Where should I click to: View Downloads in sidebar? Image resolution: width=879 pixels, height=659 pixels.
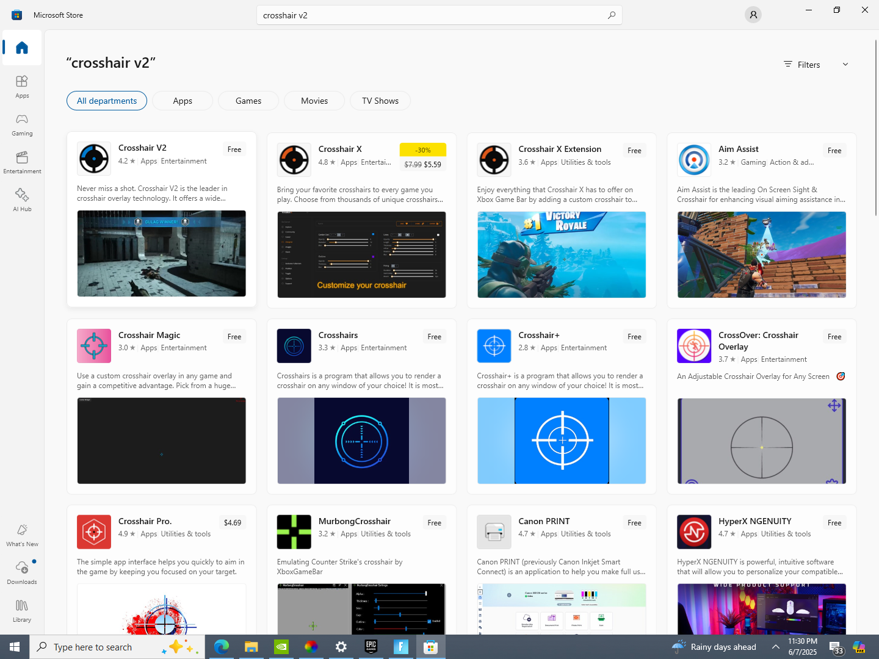point(22,573)
